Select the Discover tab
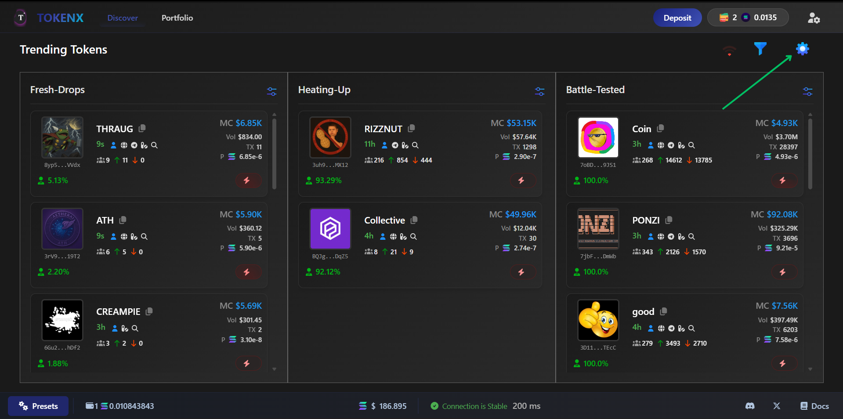 point(122,18)
